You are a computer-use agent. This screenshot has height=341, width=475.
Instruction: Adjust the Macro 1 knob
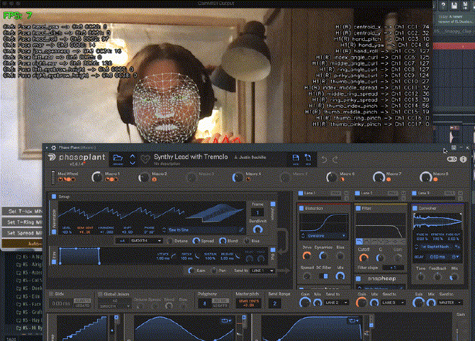click(97, 177)
